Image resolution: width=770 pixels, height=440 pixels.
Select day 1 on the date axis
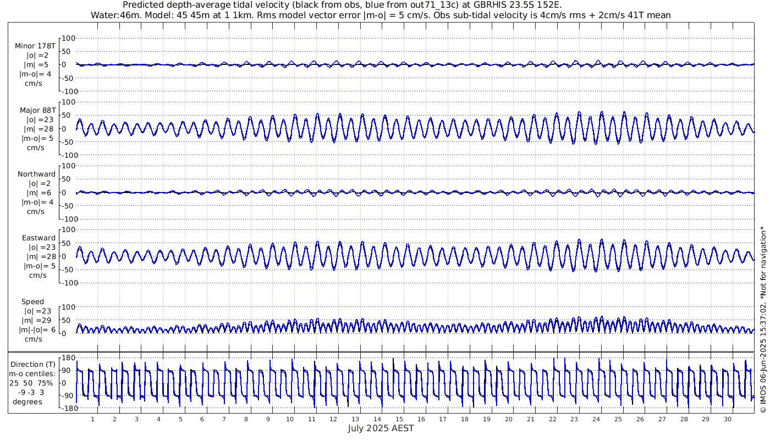coord(92,419)
